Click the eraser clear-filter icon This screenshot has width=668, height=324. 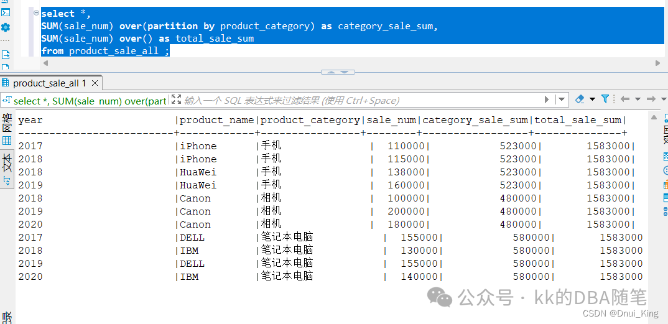[580, 99]
